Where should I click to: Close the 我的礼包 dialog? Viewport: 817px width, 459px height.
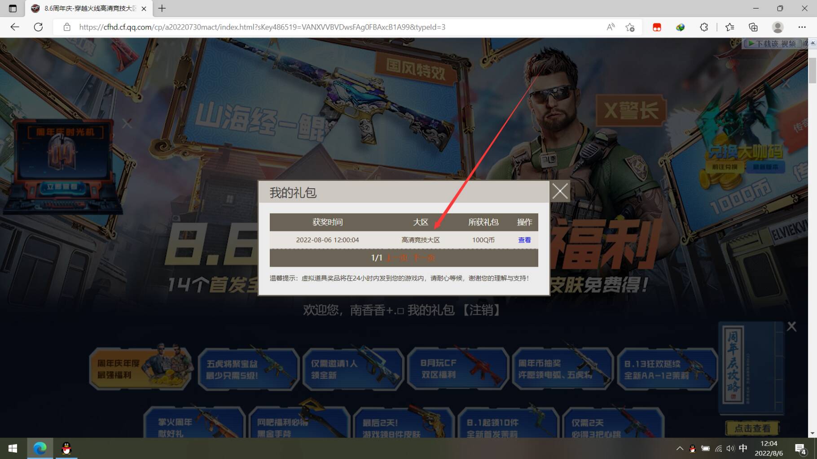pyautogui.click(x=560, y=191)
